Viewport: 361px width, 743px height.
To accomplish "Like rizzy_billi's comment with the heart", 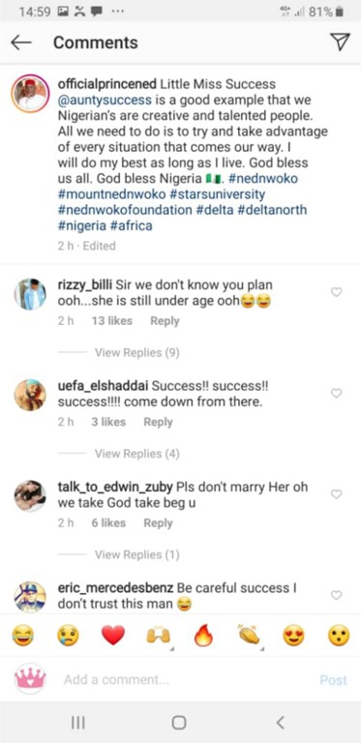I will pyautogui.click(x=336, y=292).
